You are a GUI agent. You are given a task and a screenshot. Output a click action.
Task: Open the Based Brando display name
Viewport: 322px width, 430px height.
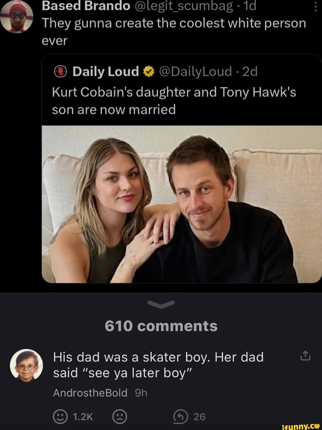point(86,6)
